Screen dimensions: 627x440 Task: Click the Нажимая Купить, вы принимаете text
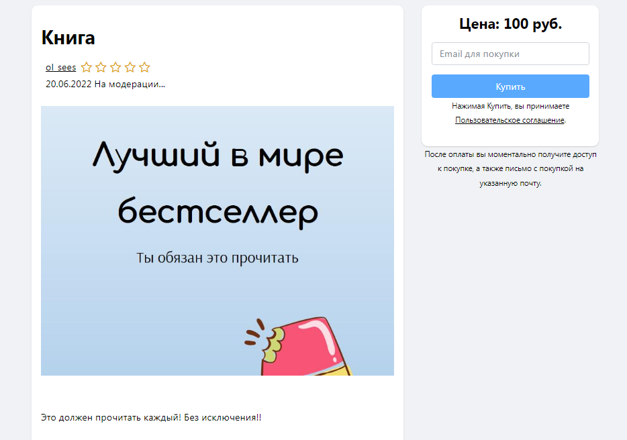tap(510, 106)
